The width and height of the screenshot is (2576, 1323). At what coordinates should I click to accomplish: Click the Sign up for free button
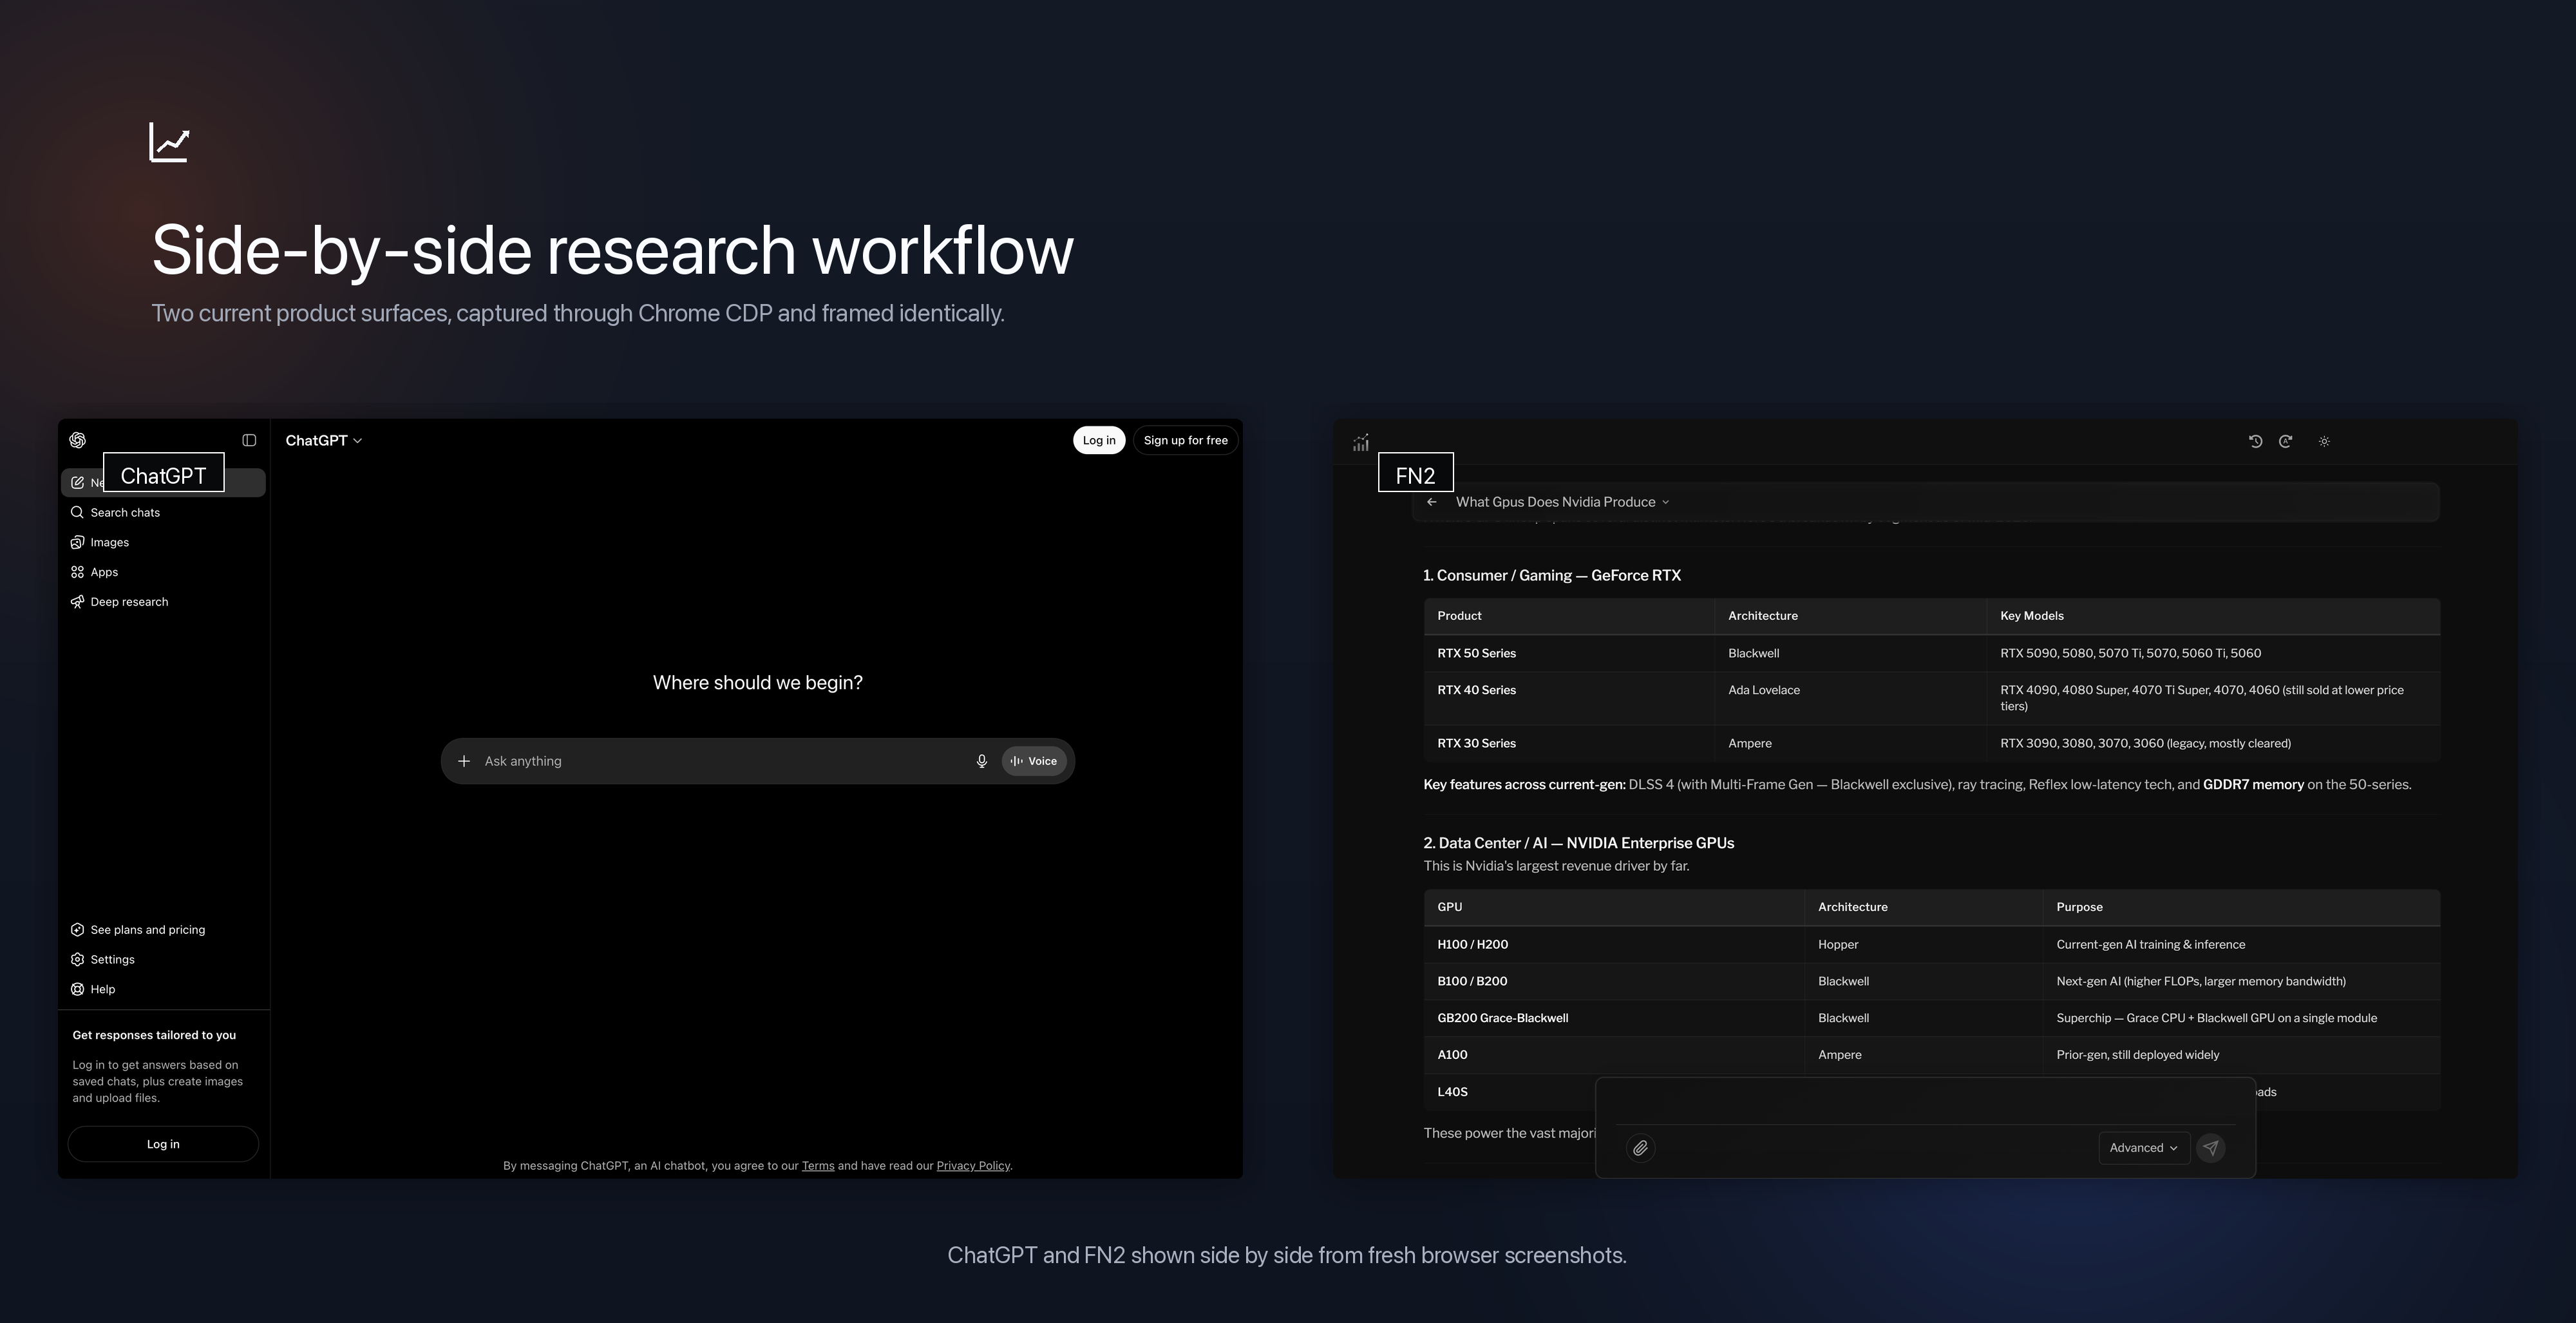[1185, 441]
